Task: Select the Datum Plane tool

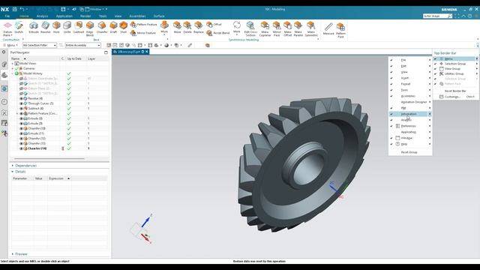Action: (7, 29)
